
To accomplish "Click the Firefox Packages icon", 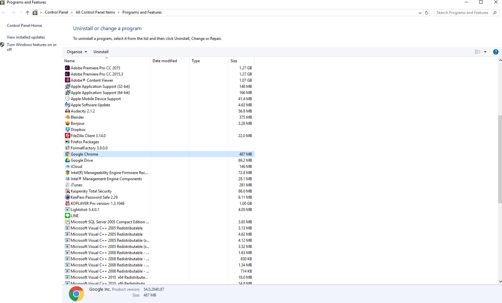I will (67, 142).
